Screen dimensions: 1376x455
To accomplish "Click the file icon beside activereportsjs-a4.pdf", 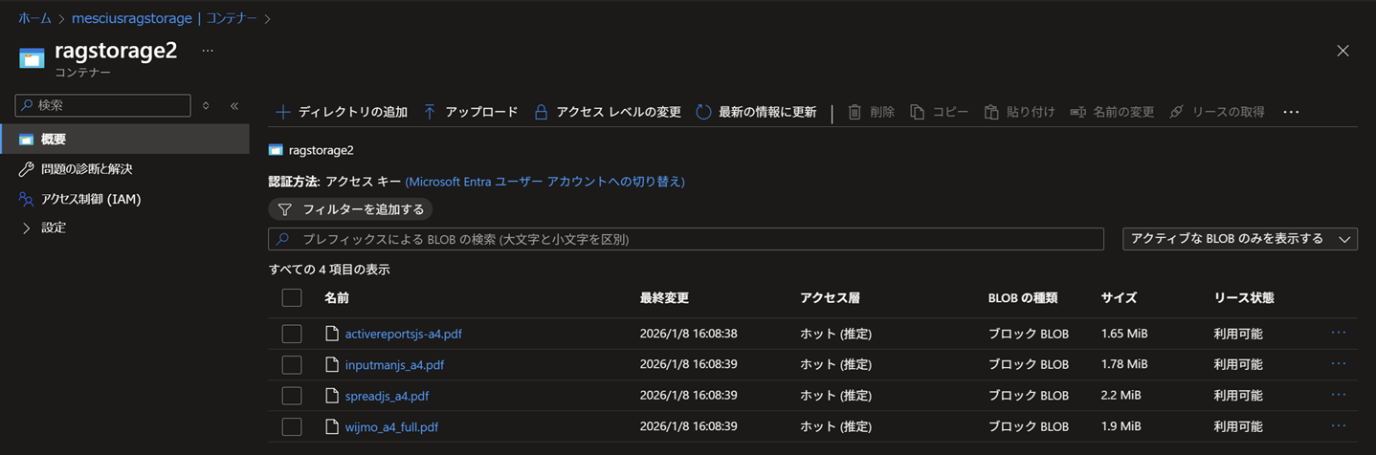I will 332,334.
